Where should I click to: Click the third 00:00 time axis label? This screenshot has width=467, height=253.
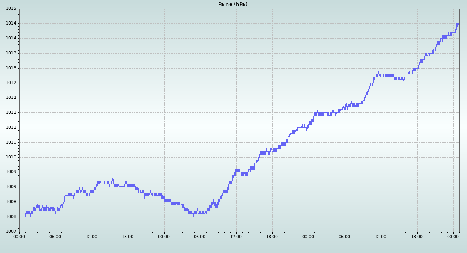309,236
